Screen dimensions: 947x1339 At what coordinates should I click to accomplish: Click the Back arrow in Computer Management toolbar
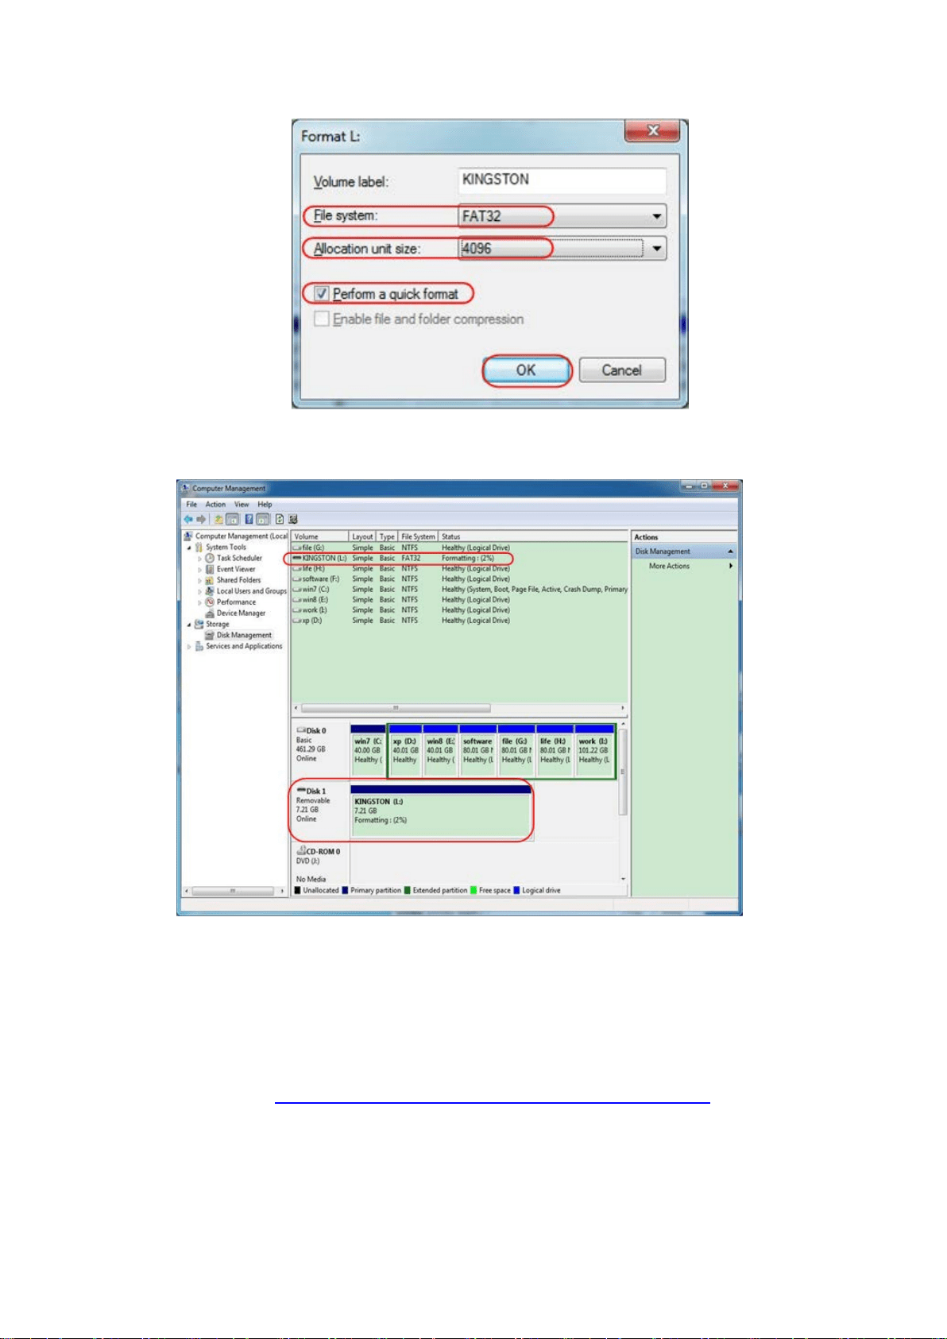[x=189, y=519]
